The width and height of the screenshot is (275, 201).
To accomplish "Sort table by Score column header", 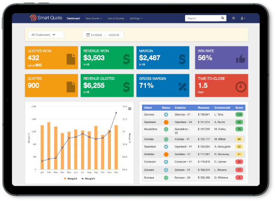I will point(239,107).
